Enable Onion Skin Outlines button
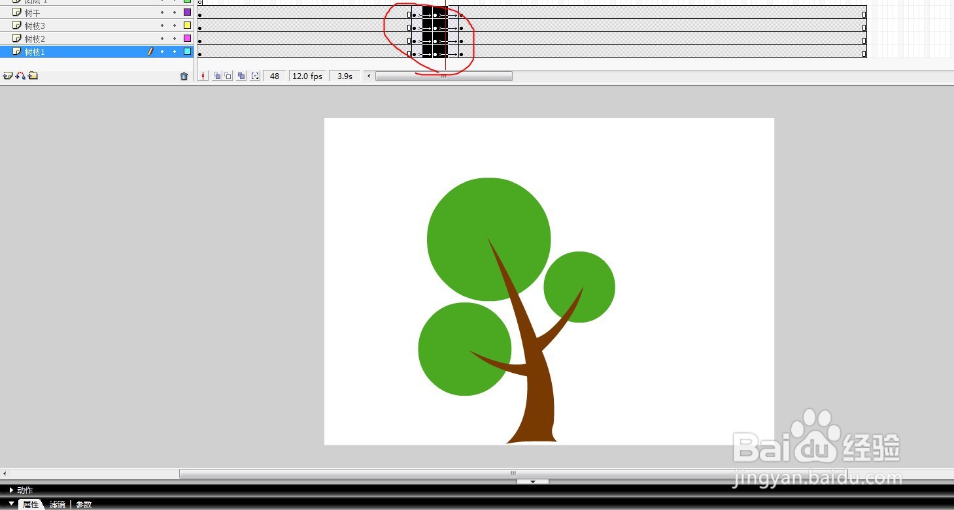The width and height of the screenshot is (954, 510). pos(228,76)
